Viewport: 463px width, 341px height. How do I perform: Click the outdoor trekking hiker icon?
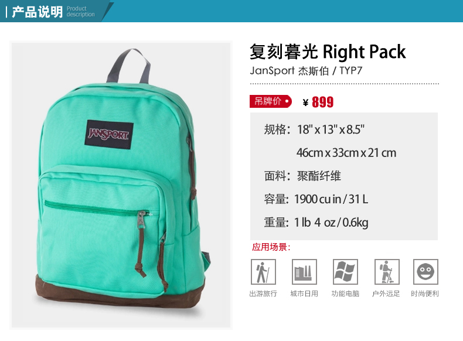(x=387, y=272)
